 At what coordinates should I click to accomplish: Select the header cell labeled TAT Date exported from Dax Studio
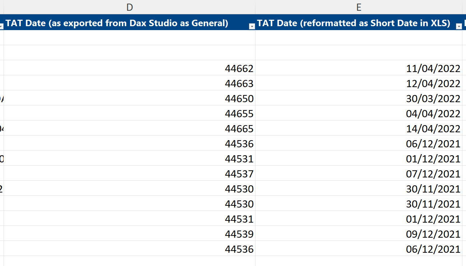coord(119,23)
